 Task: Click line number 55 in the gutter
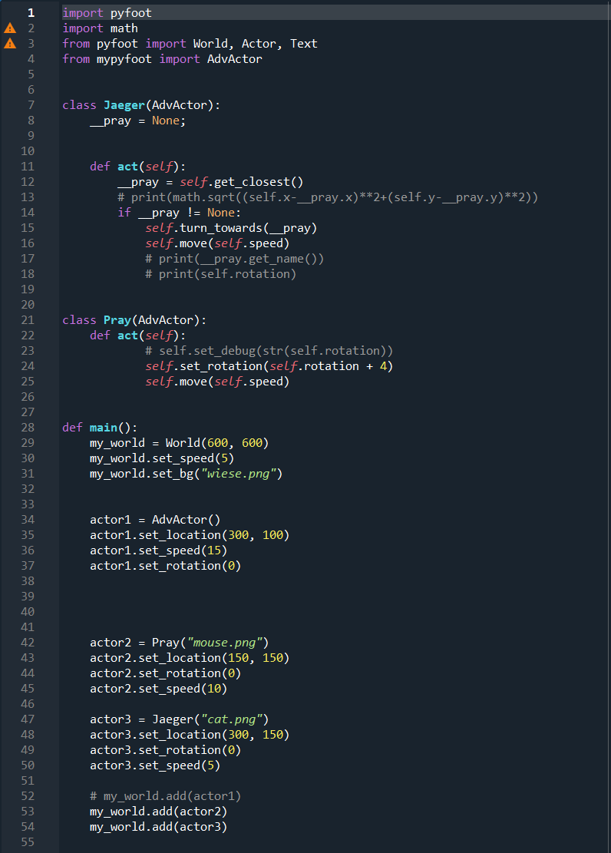coord(28,842)
